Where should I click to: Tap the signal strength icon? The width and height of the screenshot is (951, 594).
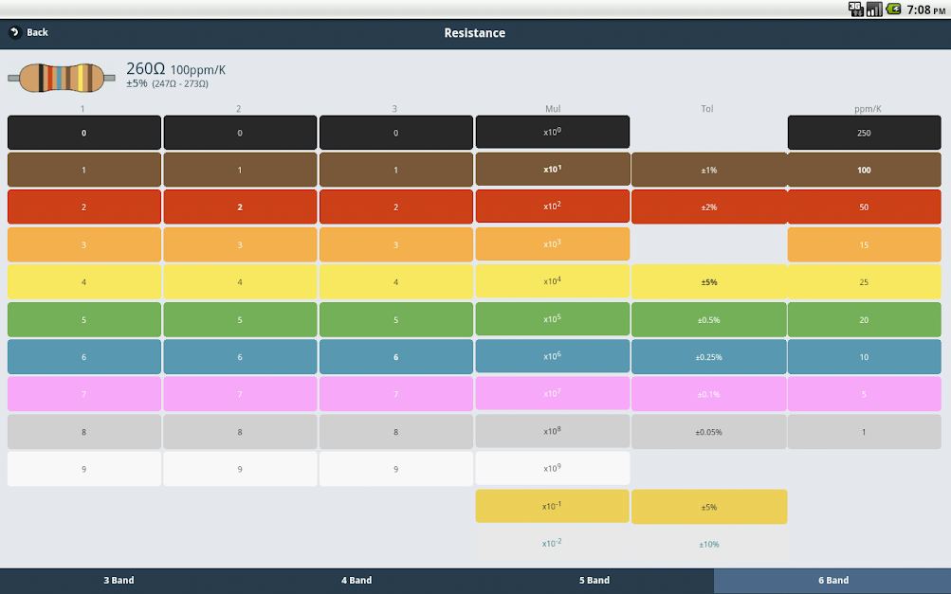coord(874,9)
